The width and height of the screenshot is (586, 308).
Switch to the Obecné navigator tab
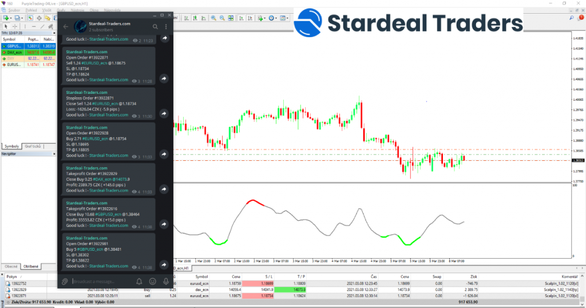pyautogui.click(x=11, y=267)
